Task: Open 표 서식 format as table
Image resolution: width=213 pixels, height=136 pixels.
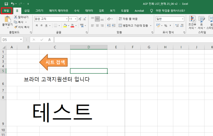Action: (x=202, y=23)
